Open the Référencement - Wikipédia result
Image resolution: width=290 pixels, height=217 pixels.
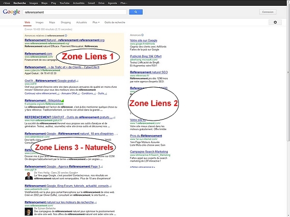pyautogui.click(x=43, y=101)
